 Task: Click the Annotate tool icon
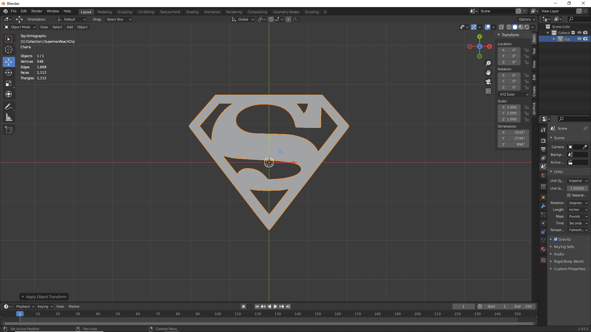click(x=9, y=107)
